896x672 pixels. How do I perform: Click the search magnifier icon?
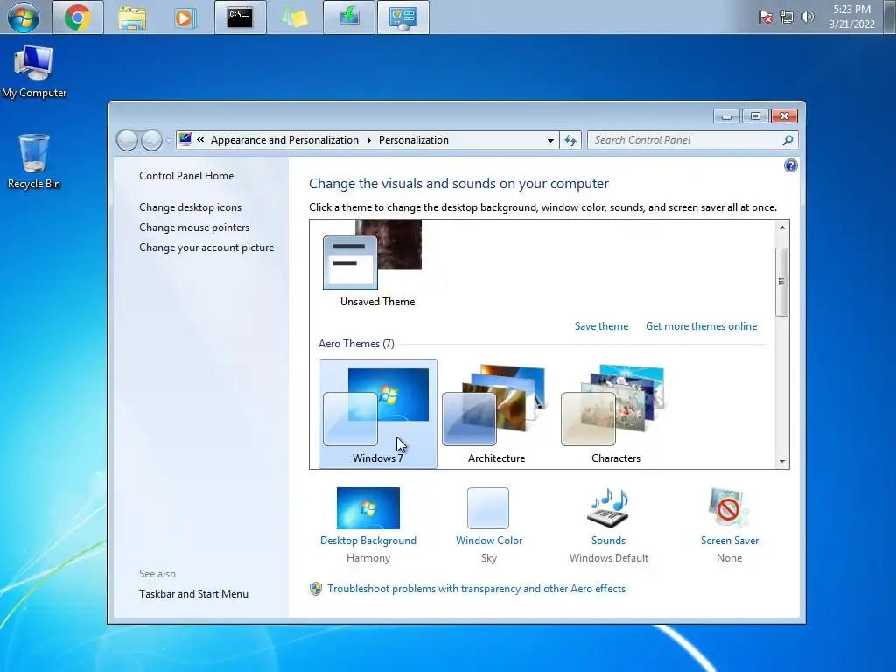pos(787,140)
